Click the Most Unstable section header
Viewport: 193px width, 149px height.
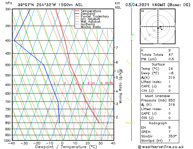(x=157, y=96)
